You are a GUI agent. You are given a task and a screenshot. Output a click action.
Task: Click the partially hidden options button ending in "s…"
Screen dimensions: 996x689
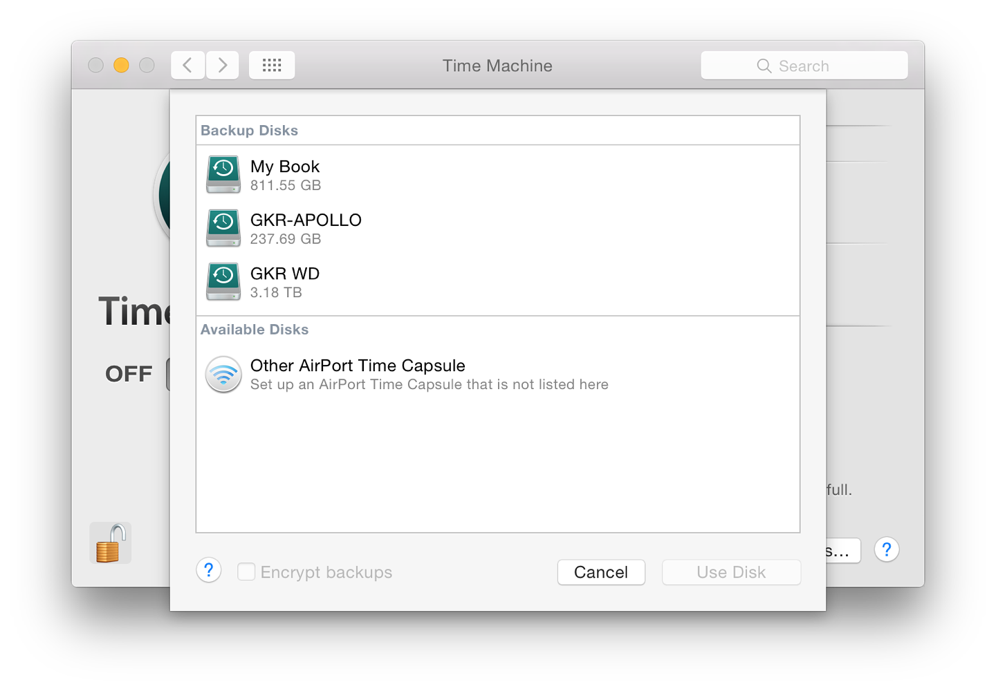point(843,550)
